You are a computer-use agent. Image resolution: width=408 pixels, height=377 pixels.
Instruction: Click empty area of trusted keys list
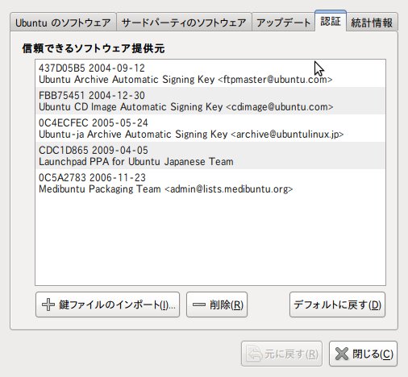coord(210,239)
